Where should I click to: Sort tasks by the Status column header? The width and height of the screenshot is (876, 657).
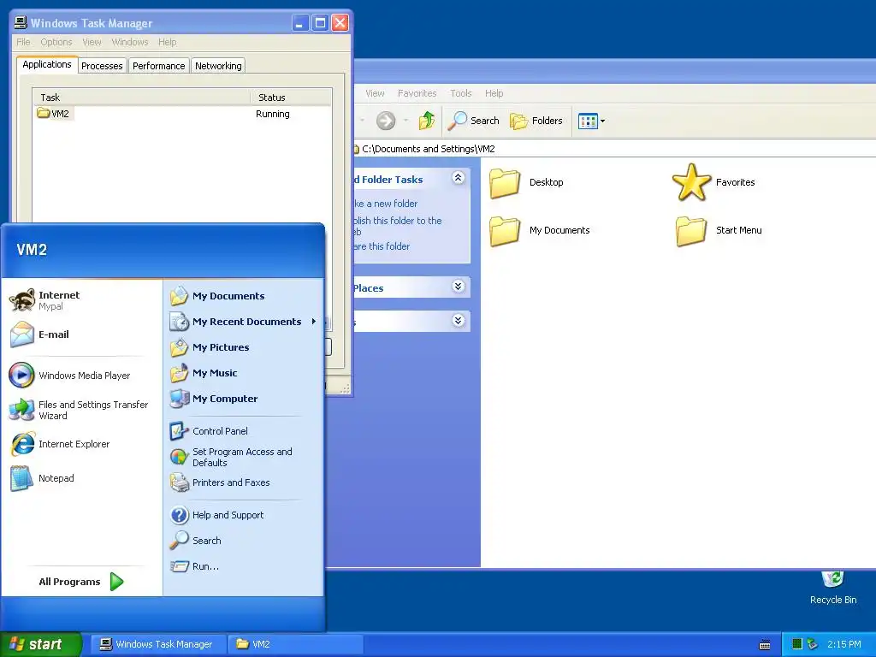coord(291,98)
